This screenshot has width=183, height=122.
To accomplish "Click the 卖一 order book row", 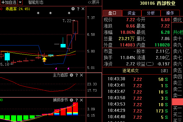I will pyautogui.click(x=177, y=95).
